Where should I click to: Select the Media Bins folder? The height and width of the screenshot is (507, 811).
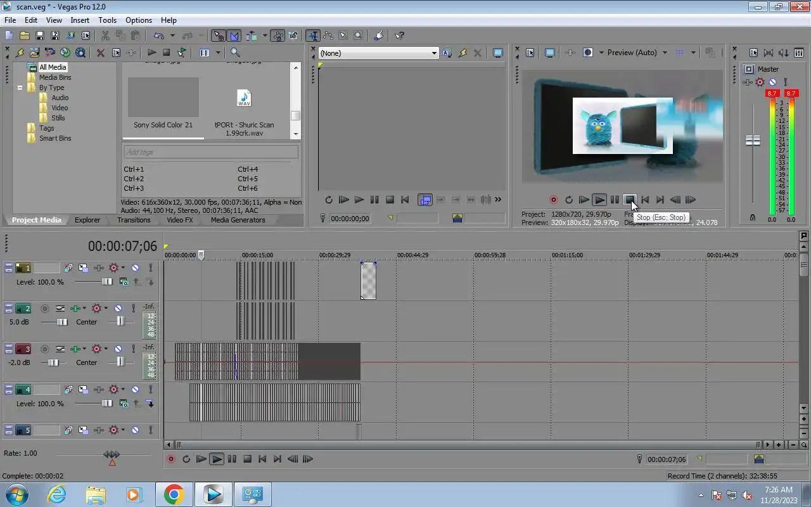tap(55, 77)
